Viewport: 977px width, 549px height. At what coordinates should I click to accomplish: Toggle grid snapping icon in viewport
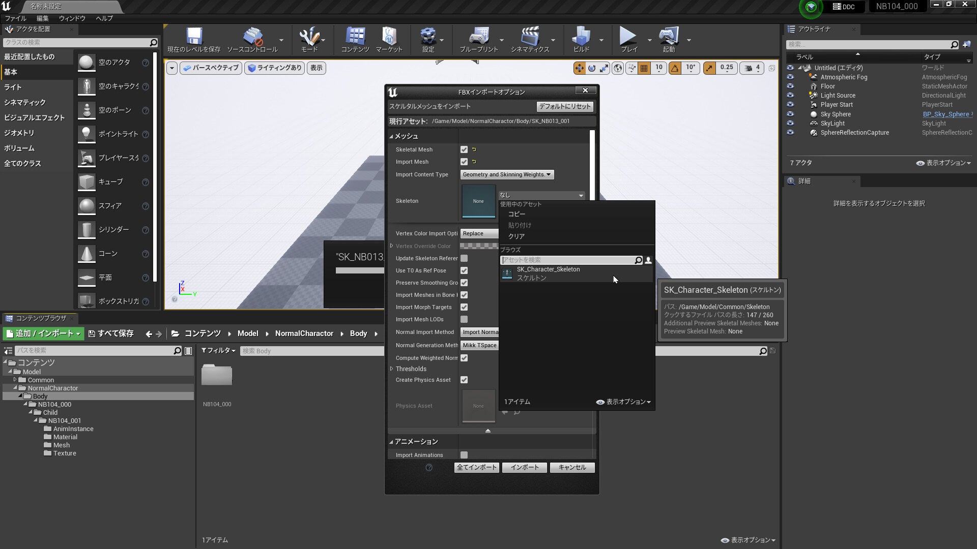point(644,68)
